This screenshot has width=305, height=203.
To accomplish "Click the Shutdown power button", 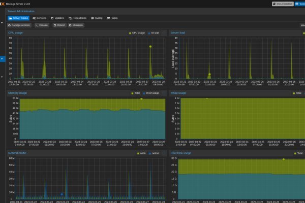I will [x=76, y=25].
